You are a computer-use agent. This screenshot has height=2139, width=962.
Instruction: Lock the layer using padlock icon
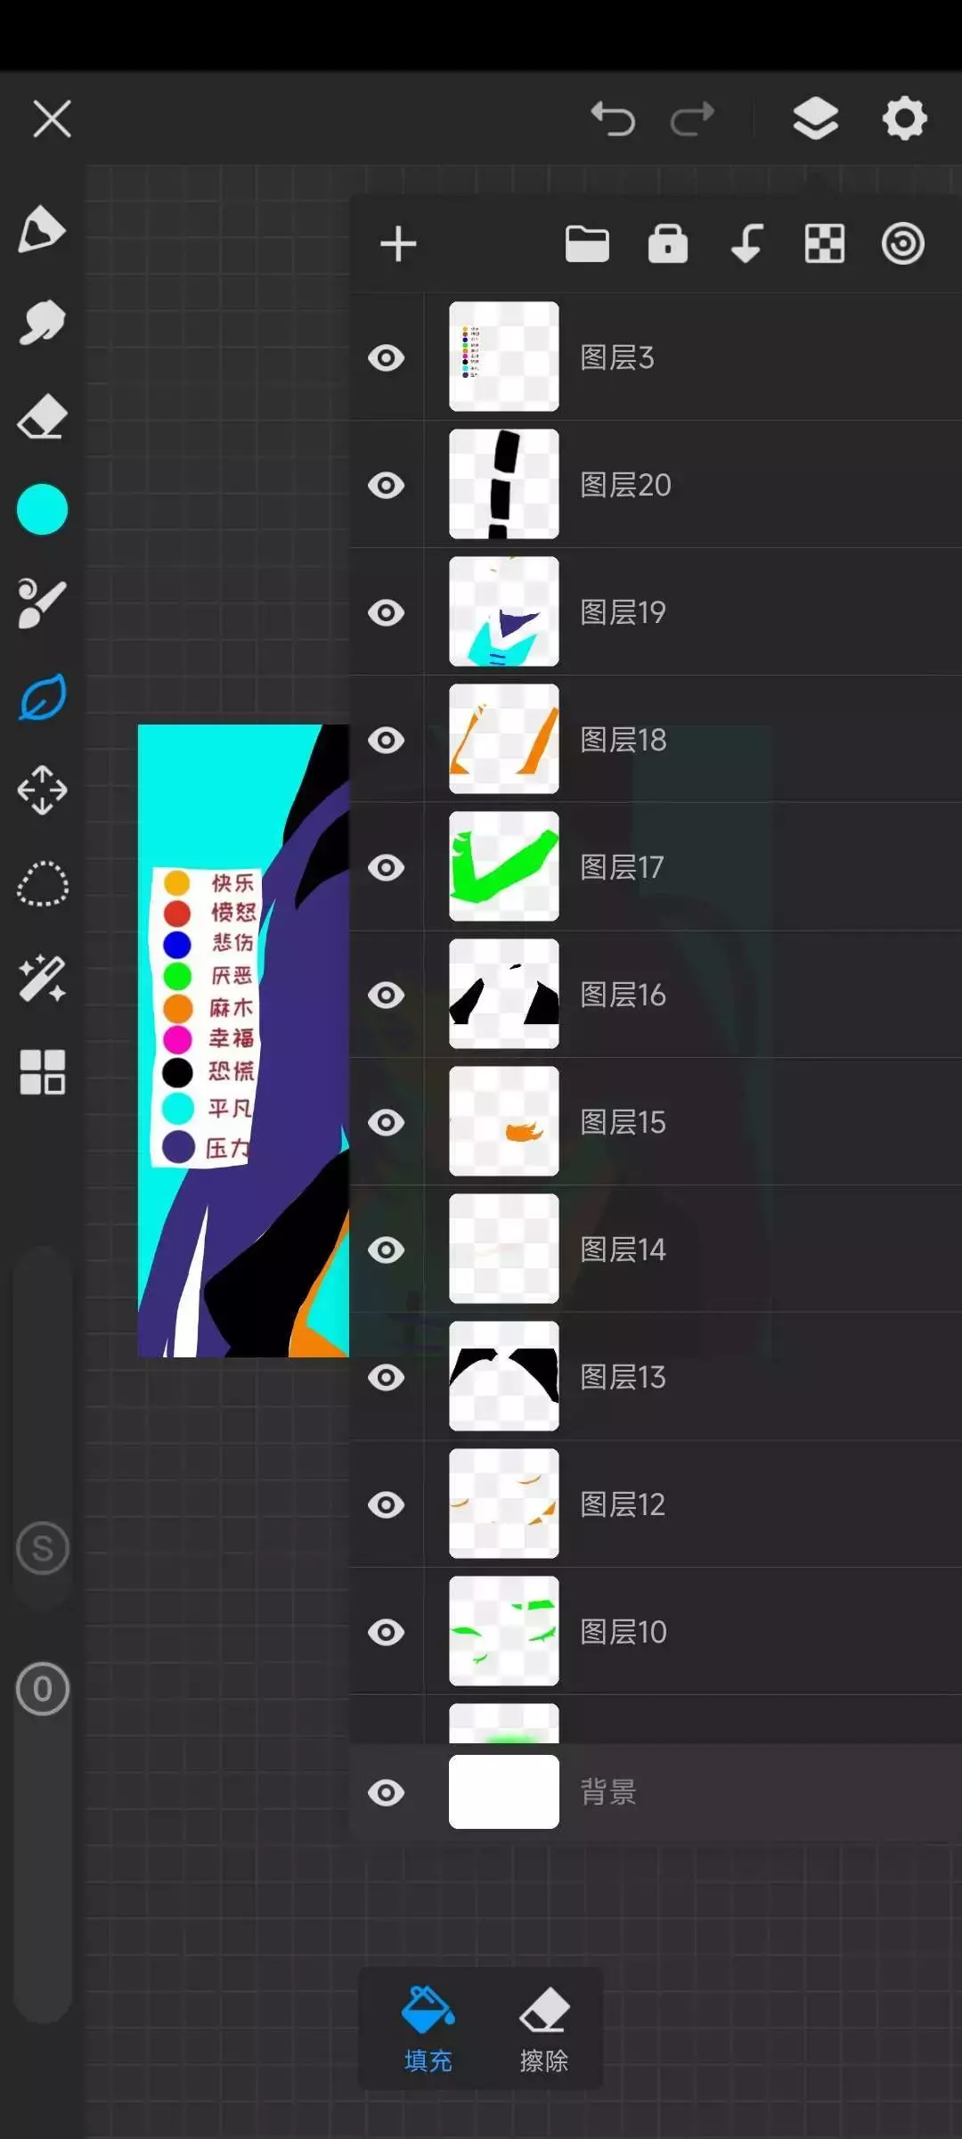667,244
